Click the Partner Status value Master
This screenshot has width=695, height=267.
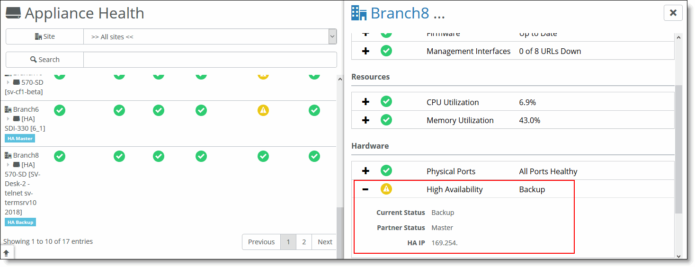(x=442, y=228)
